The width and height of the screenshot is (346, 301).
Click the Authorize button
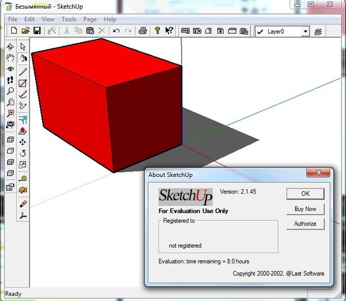tap(306, 224)
